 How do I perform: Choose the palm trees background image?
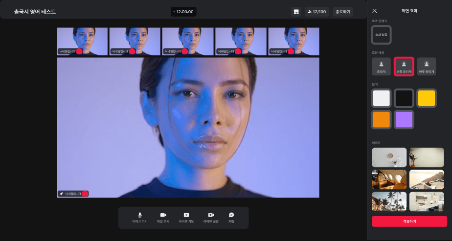point(389,201)
